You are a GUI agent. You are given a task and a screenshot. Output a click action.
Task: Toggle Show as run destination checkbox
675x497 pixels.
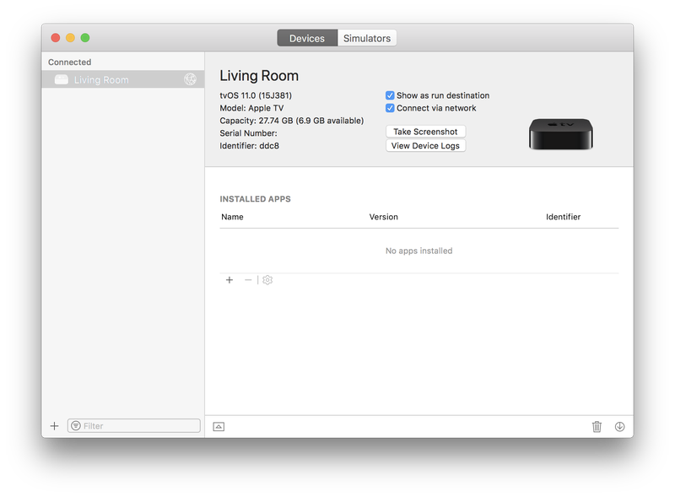coord(390,95)
